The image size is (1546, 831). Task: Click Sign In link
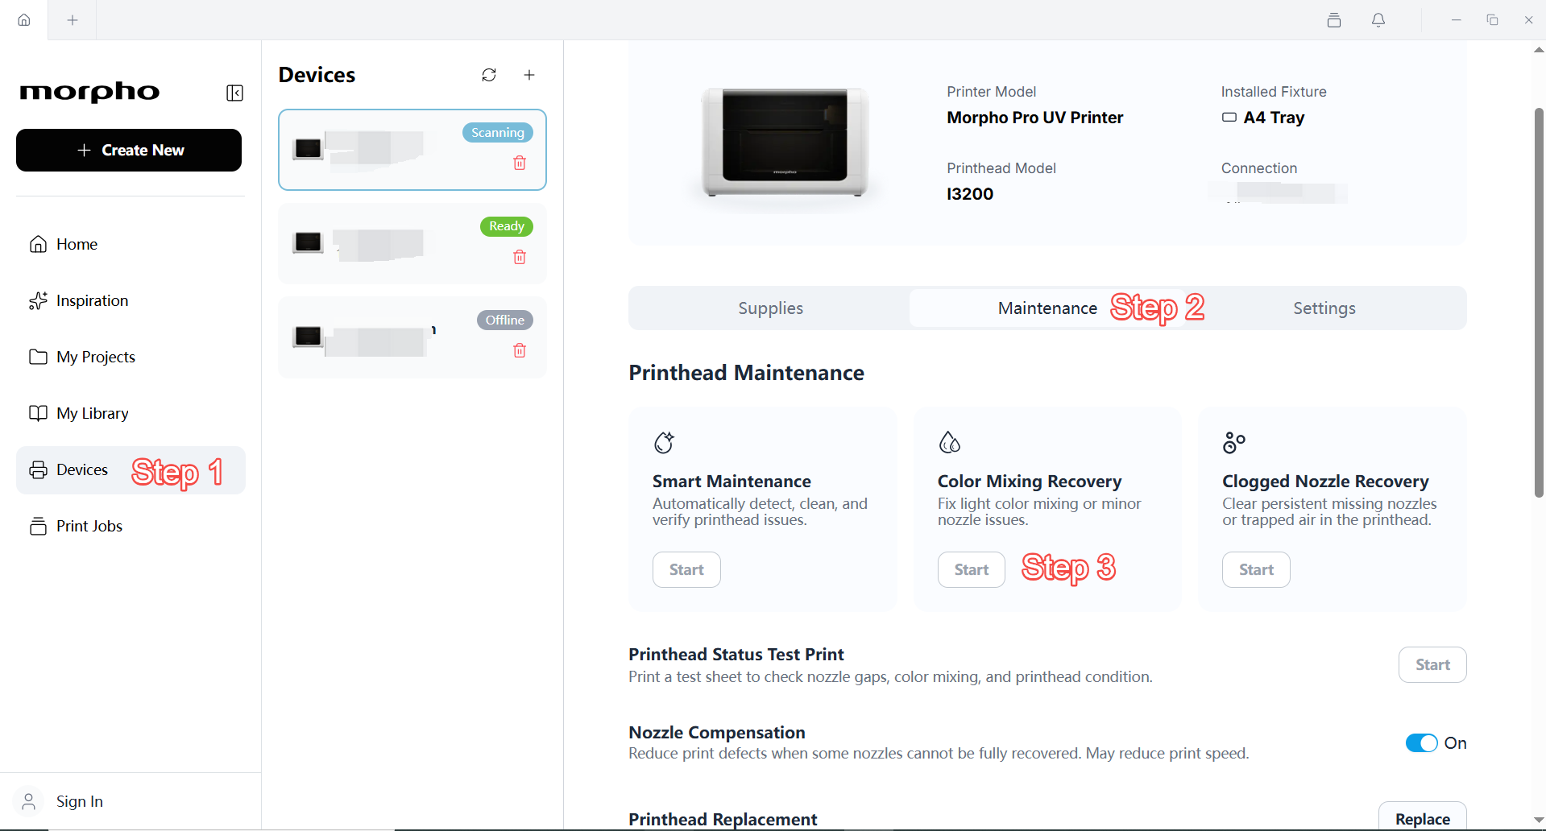pyautogui.click(x=80, y=801)
